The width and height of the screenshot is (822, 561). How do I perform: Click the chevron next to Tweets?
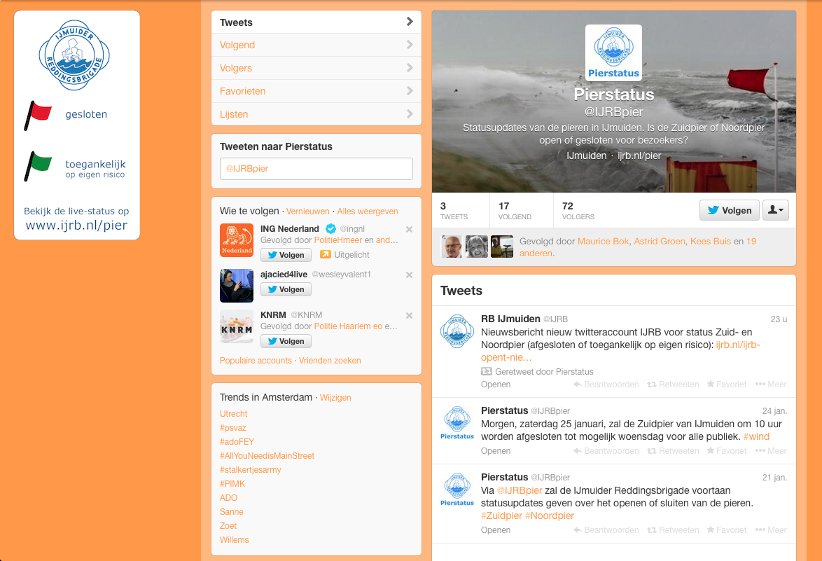click(x=410, y=22)
